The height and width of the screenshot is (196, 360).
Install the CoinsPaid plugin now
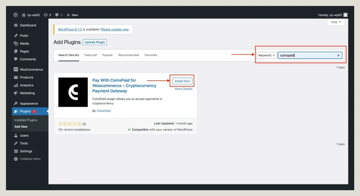(182, 81)
